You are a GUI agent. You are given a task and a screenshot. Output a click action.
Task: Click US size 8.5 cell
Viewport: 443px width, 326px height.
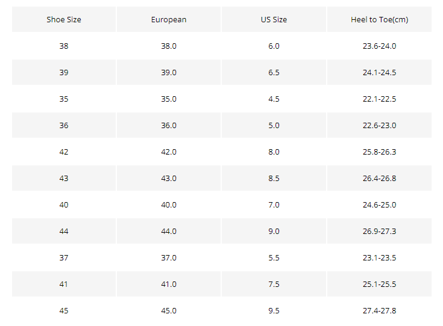(274, 178)
